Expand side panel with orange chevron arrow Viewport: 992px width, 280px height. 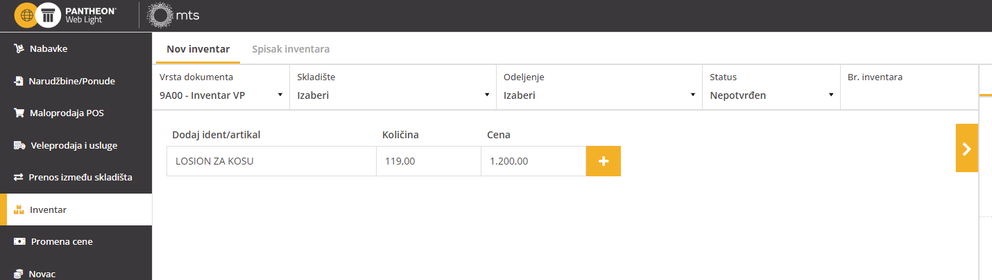tap(967, 148)
